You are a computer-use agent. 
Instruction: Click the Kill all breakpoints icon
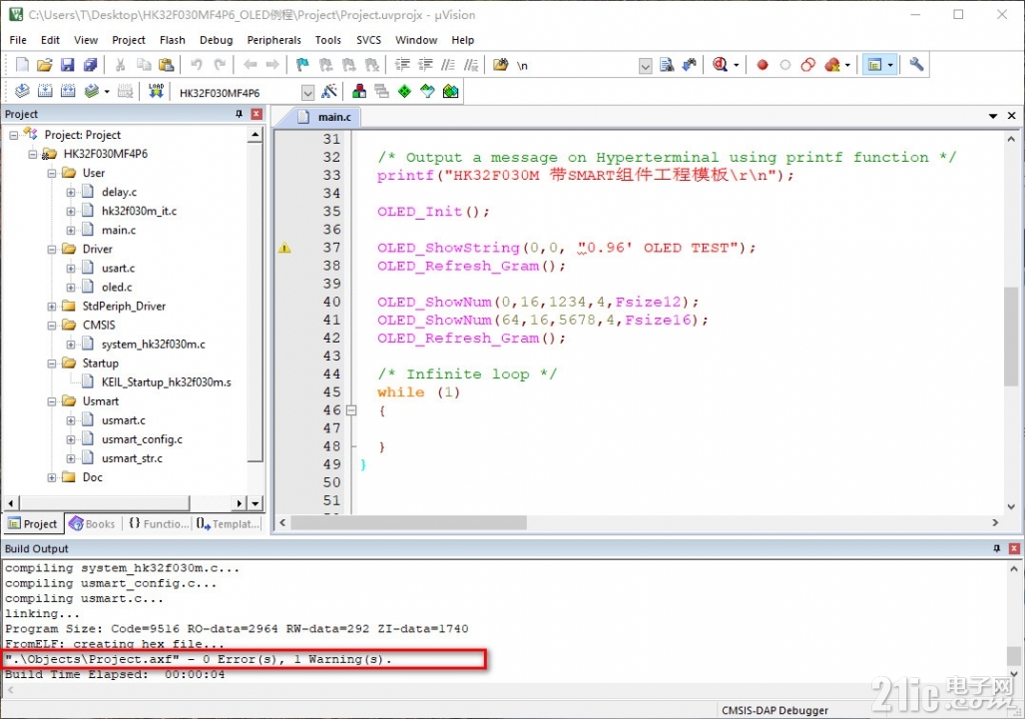click(832, 65)
